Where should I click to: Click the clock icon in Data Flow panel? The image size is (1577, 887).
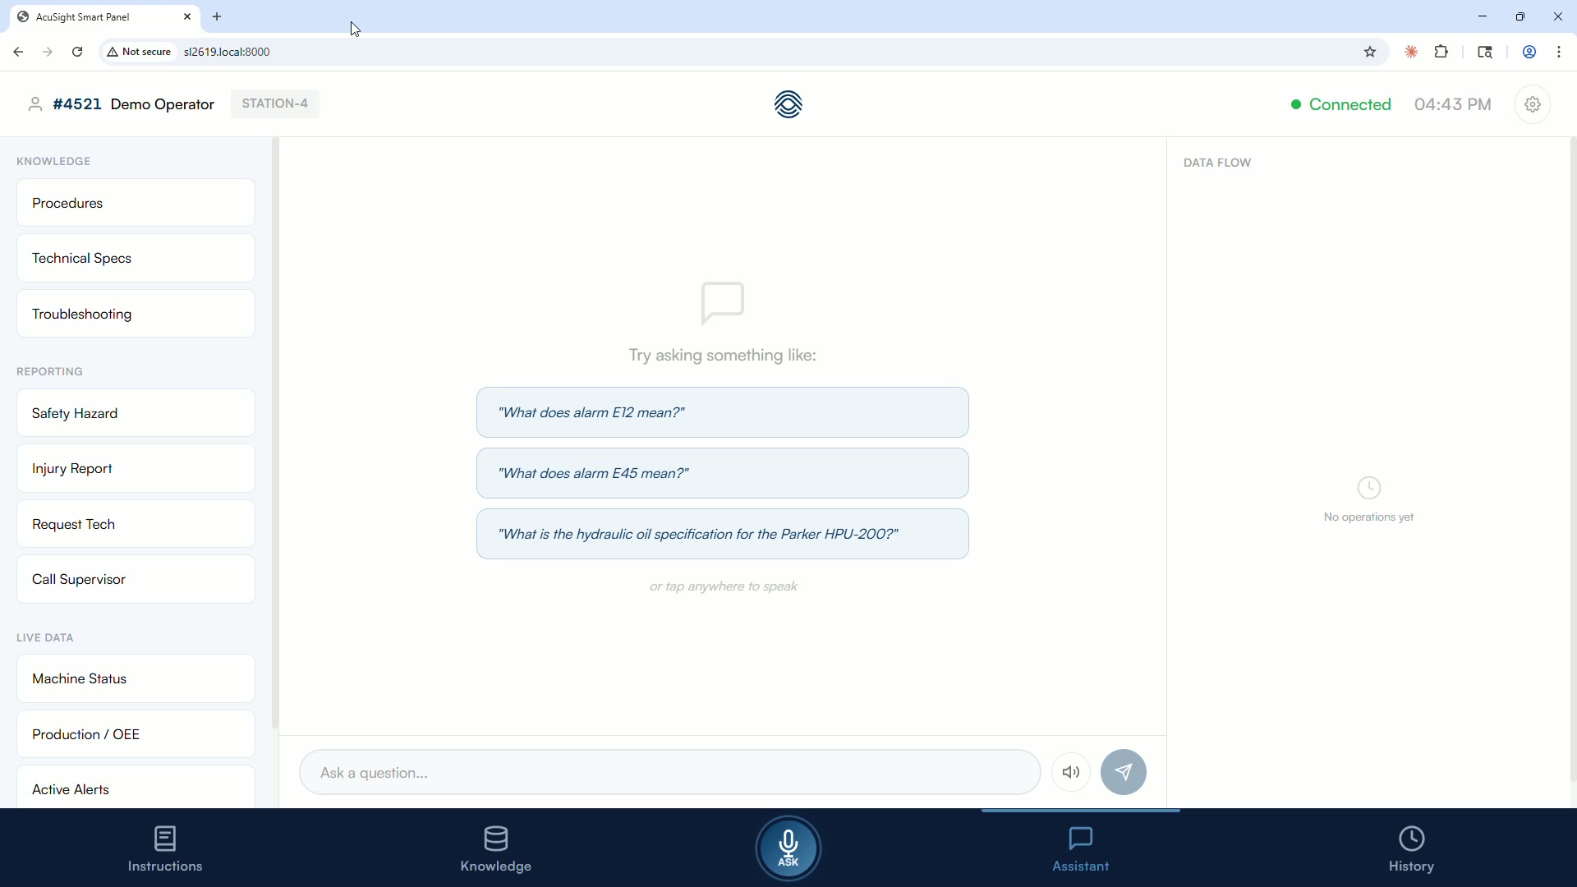(x=1369, y=488)
